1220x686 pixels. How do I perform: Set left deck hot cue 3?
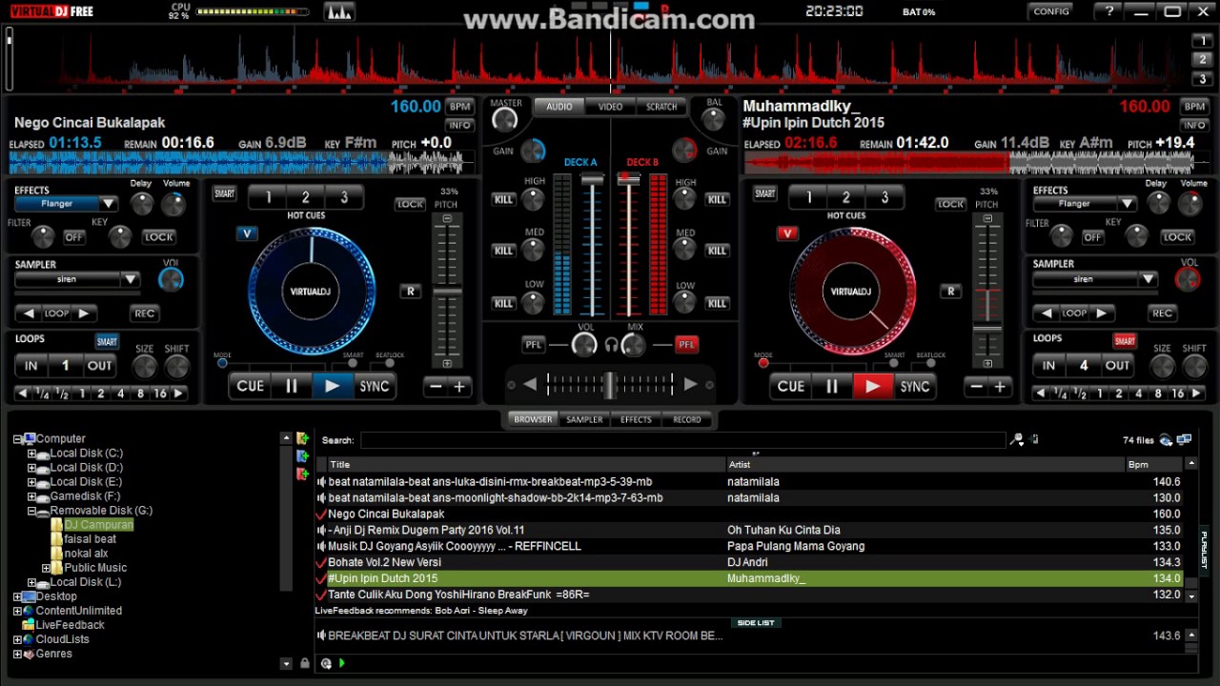[x=344, y=197]
